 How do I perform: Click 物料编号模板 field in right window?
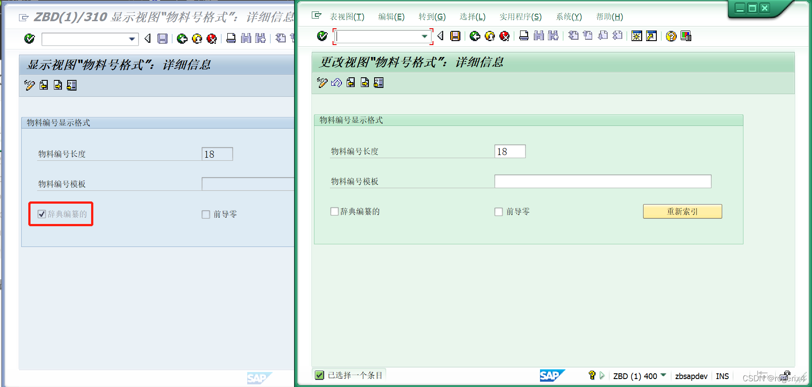(x=603, y=181)
